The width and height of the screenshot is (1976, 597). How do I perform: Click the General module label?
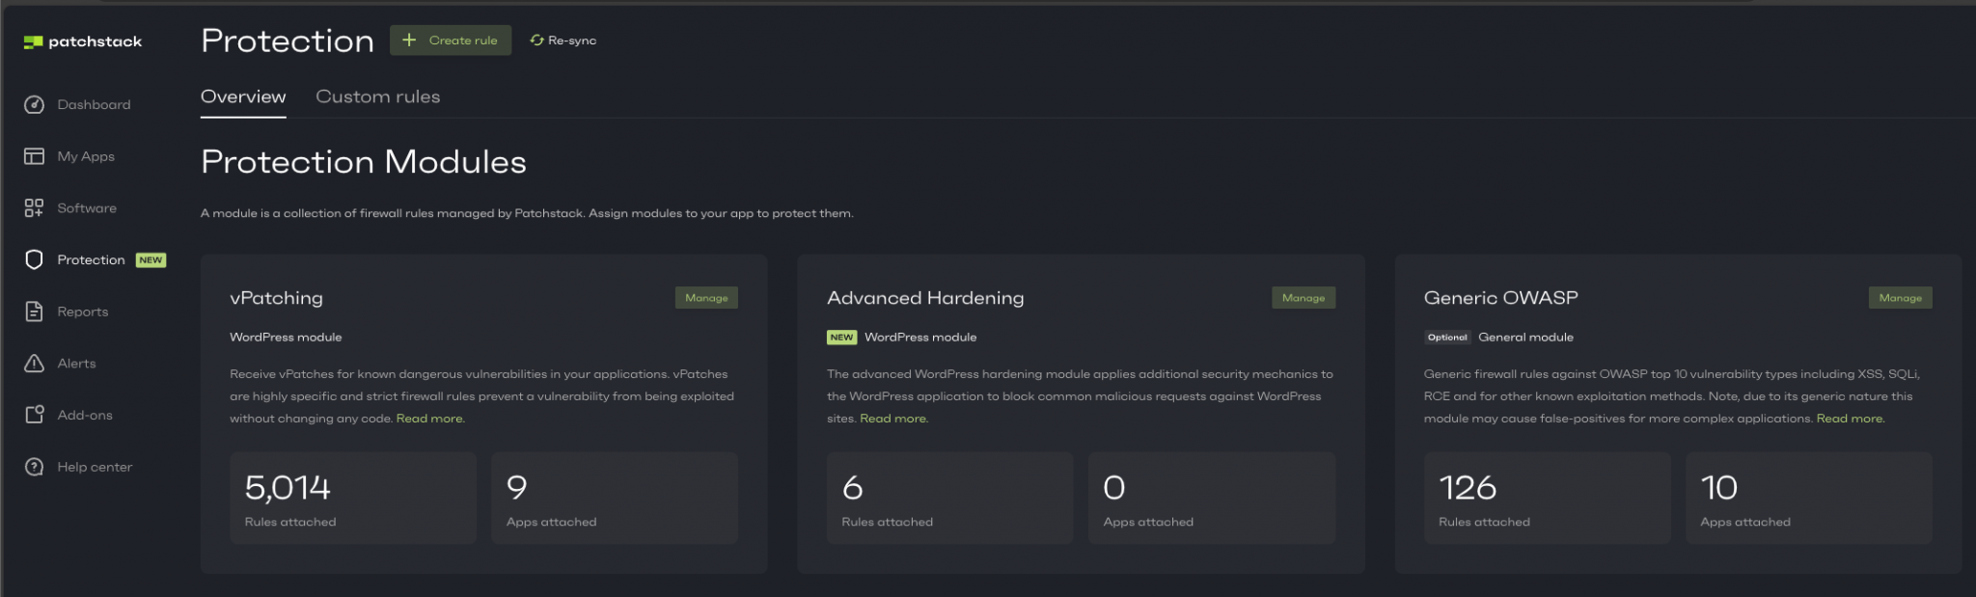1525,338
